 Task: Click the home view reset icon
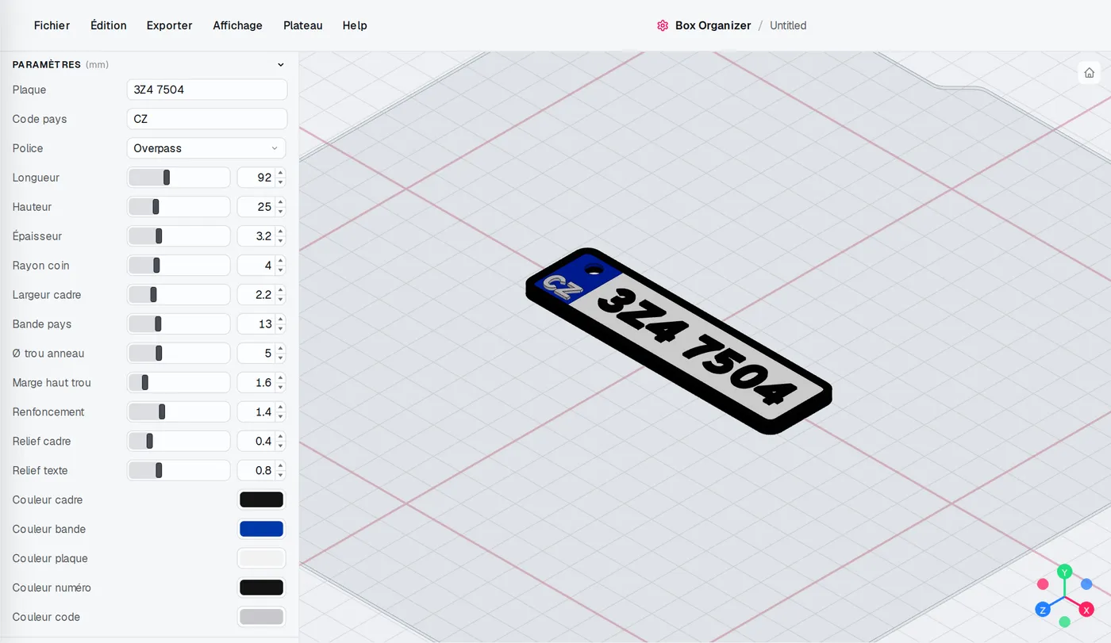(x=1089, y=73)
